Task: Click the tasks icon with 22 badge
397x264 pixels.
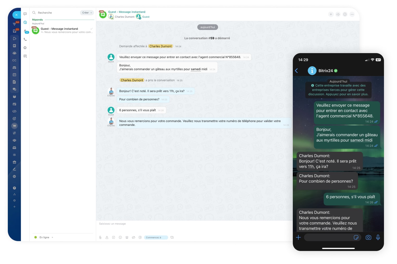Action: click(15, 31)
